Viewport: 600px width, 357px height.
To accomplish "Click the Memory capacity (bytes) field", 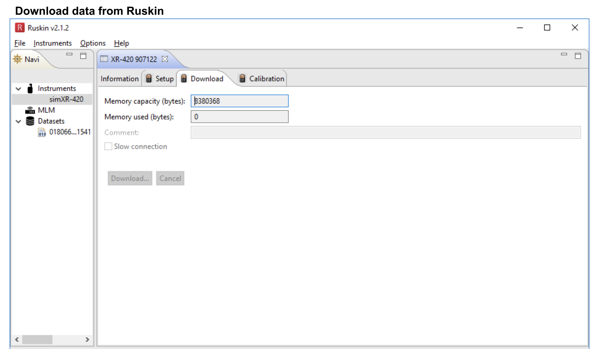I will [240, 101].
